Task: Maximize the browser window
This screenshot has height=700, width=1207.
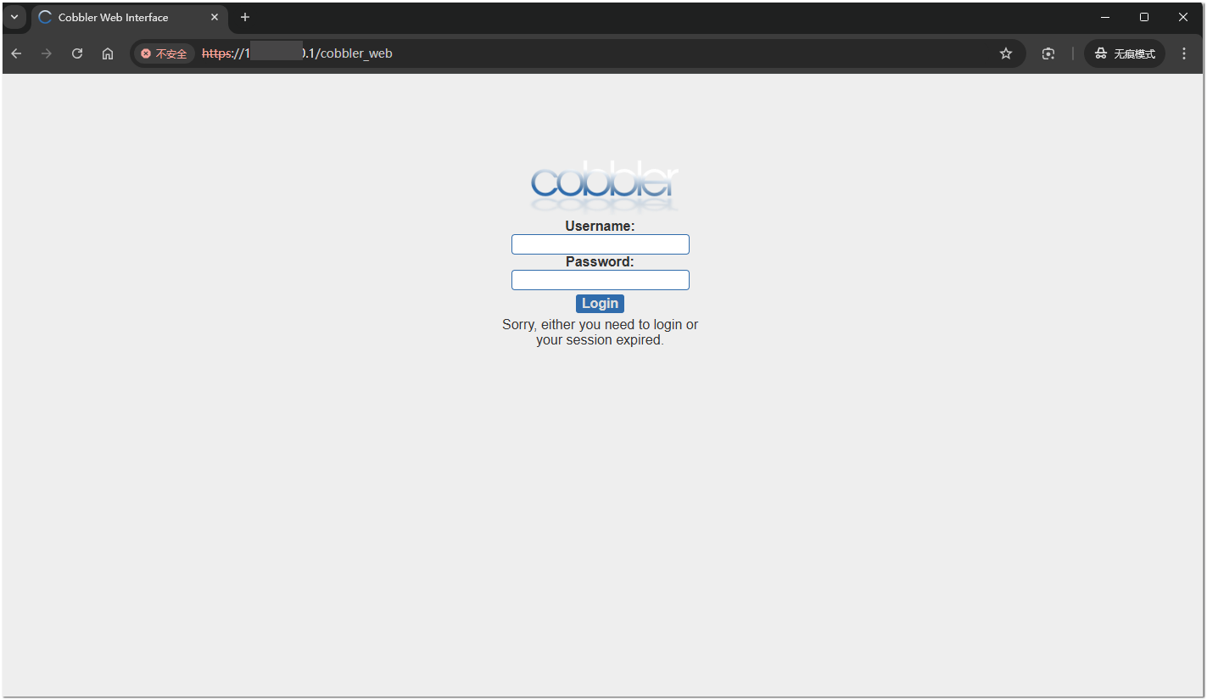Action: (x=1144, y=17)
